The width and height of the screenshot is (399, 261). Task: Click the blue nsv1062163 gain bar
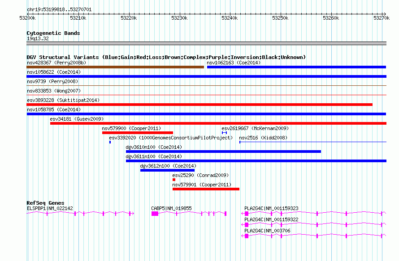(296, 67)
